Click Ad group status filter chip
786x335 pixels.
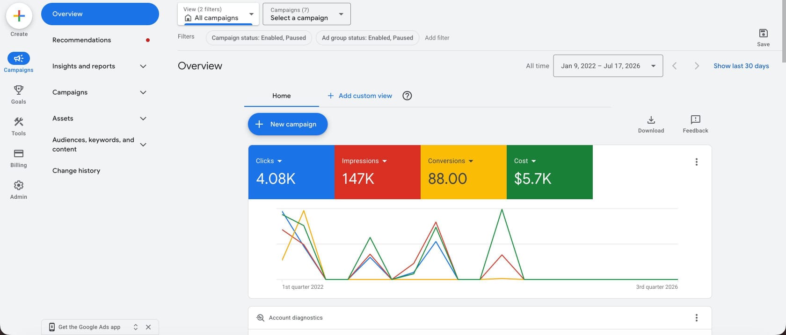click(x=367, y=38)
